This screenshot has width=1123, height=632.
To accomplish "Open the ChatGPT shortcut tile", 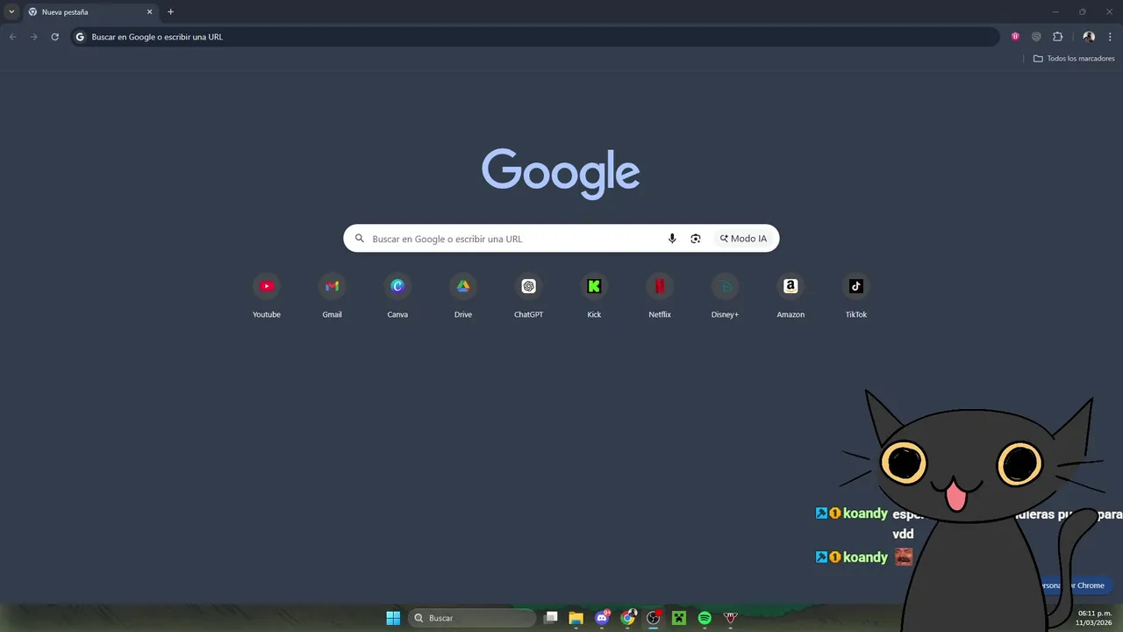I will coord(528,296).
